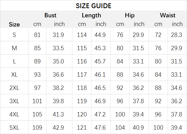Select the XL size row label
This screenshot has width=187, height=134.
(14, 75)
